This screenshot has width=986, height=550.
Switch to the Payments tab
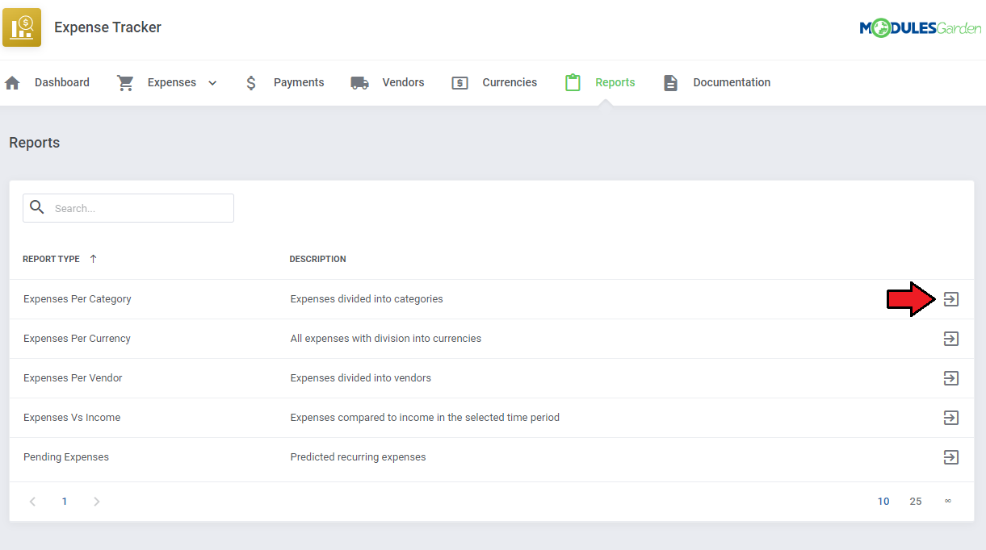point(299,82)
